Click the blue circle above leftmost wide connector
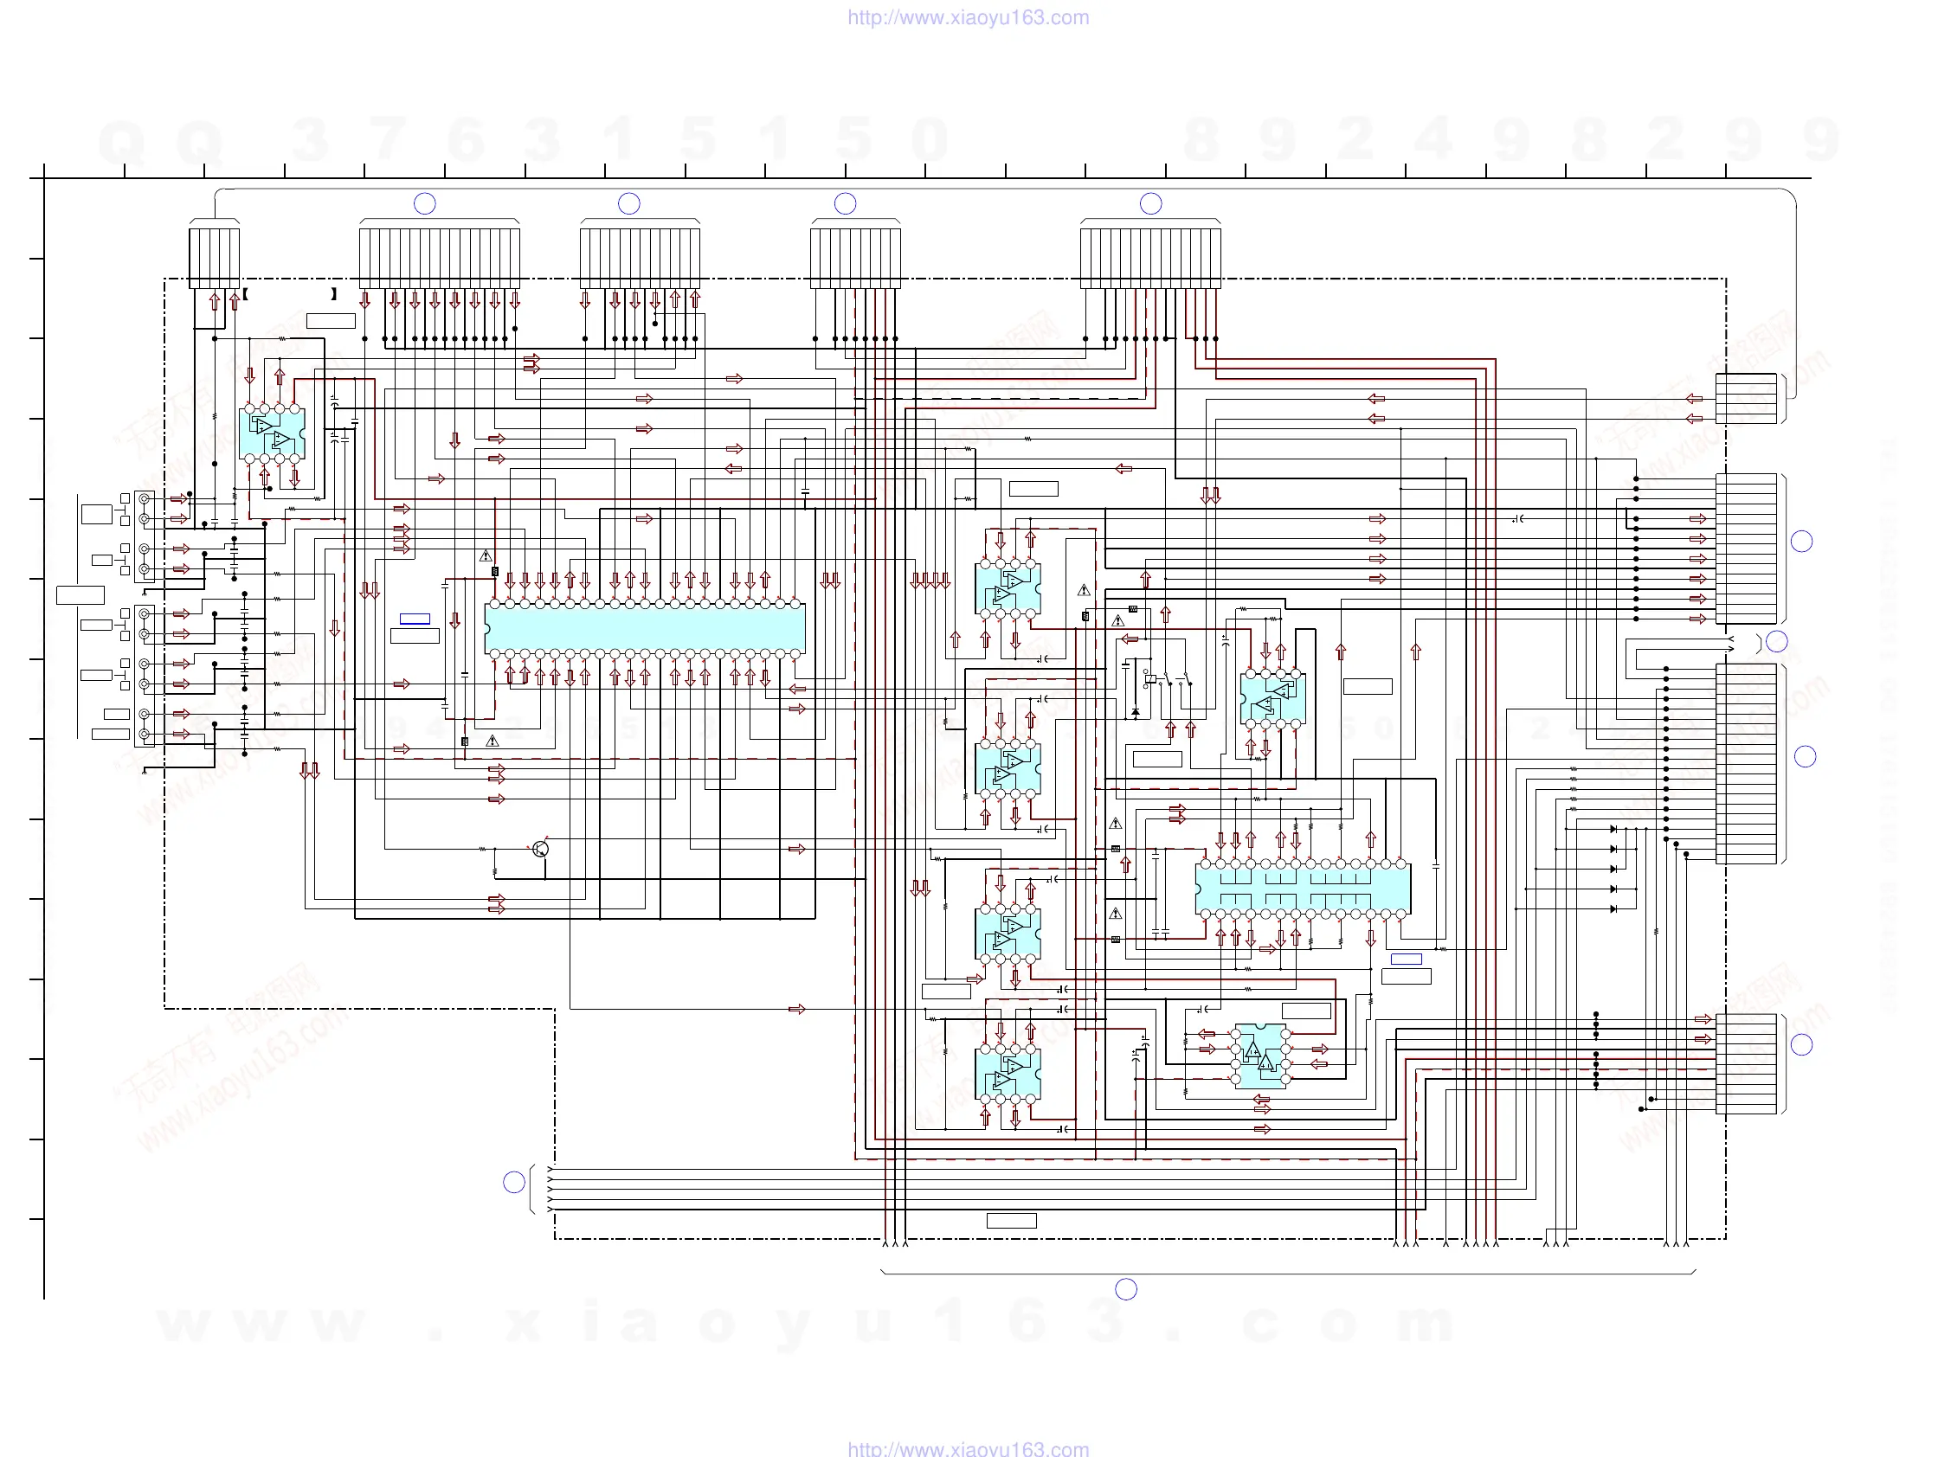 (424, 203)
